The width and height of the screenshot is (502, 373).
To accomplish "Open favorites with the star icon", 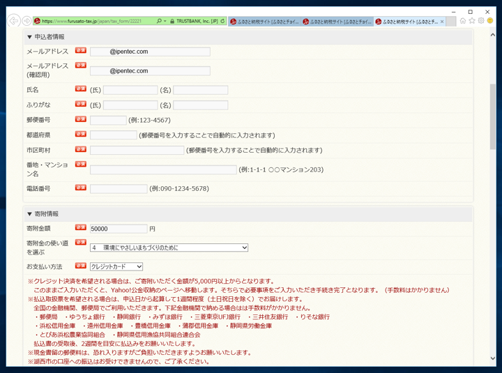I will pyautogui.click(x=472, y=21).
